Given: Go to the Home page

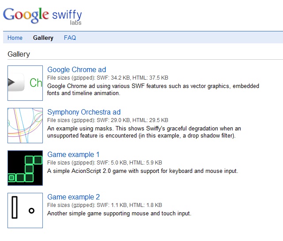Looking at the screenshot, I should tap(15, 38).
